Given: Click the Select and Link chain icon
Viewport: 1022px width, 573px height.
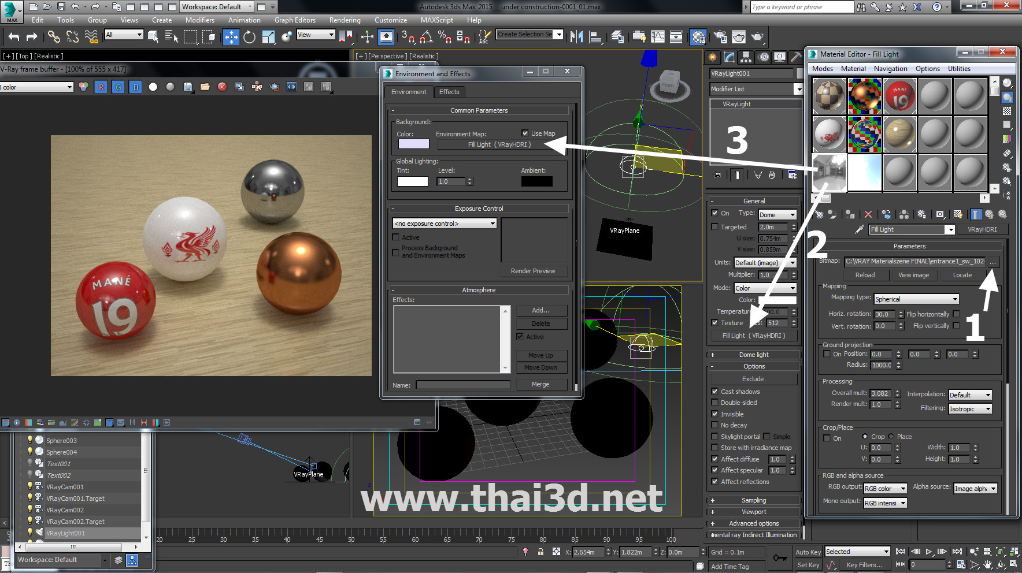Looking at the screenshot, I should point(54,37).
